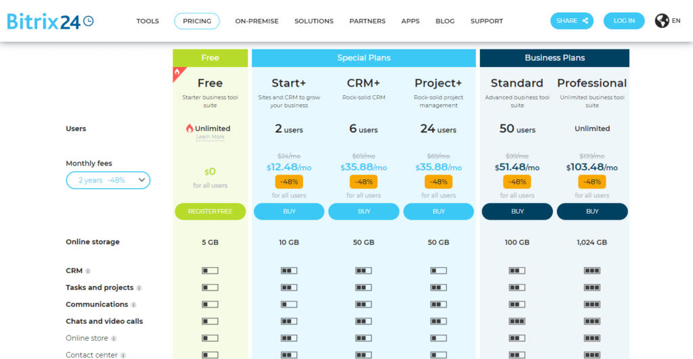The width and height of the screenshot is (693, 359).
Task: Buy the Project+ plan
Action: [439, 212]
